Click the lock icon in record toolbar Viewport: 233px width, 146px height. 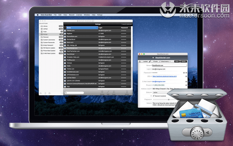140,62
